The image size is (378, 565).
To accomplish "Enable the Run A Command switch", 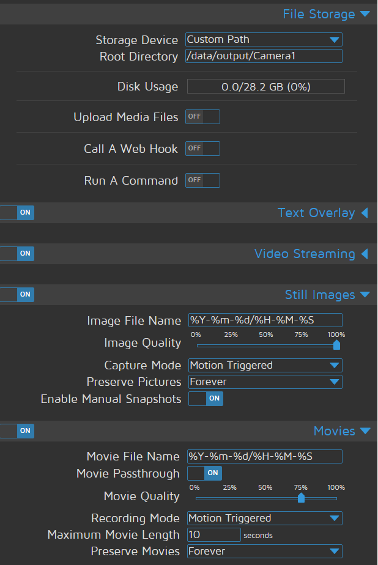I will coord(202,180).
